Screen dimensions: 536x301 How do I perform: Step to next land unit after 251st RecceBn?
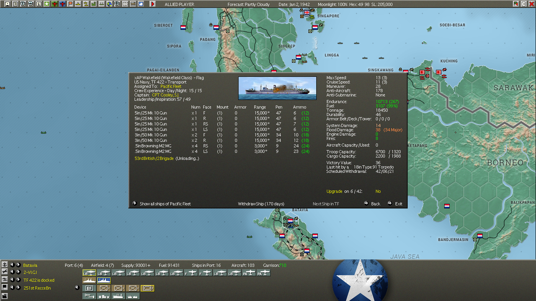[x=18, y=288]
